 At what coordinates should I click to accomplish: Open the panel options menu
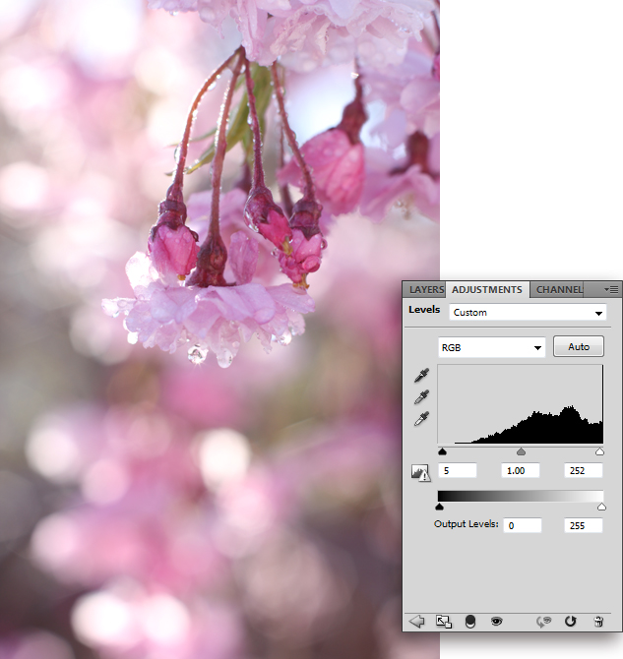pos(611,289)
